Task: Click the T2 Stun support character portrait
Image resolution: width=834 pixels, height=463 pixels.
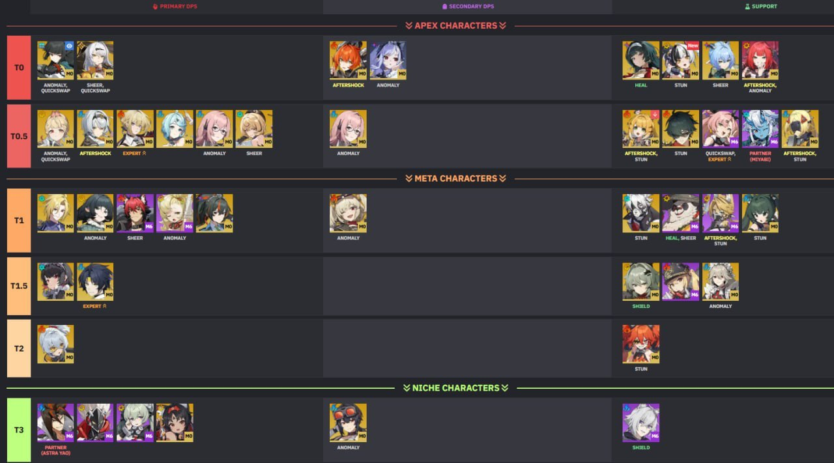Action: tap(640, 344)
